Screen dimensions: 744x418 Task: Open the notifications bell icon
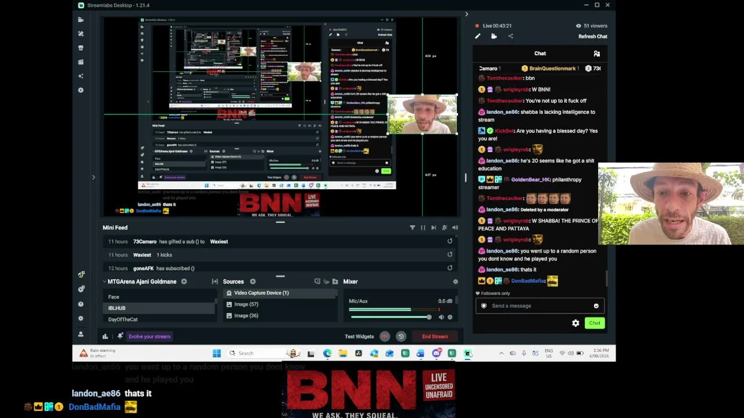click(x=120, y=336)
